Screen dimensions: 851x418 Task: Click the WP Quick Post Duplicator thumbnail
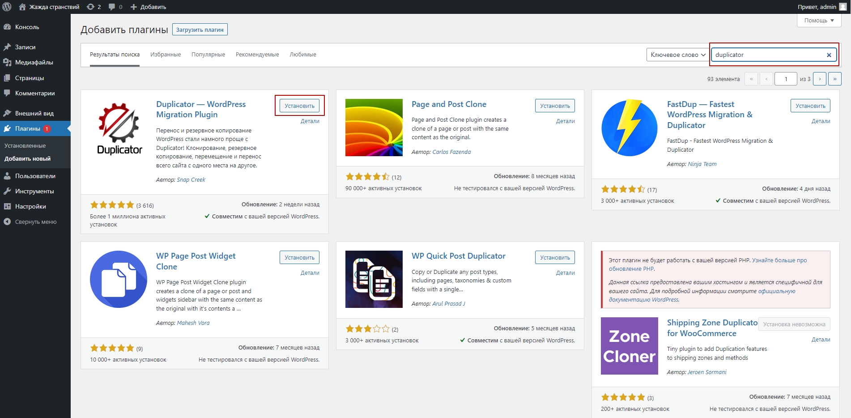[x=374, y=279]
